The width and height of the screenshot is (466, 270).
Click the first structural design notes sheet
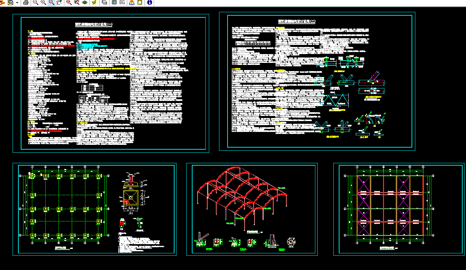111,83
